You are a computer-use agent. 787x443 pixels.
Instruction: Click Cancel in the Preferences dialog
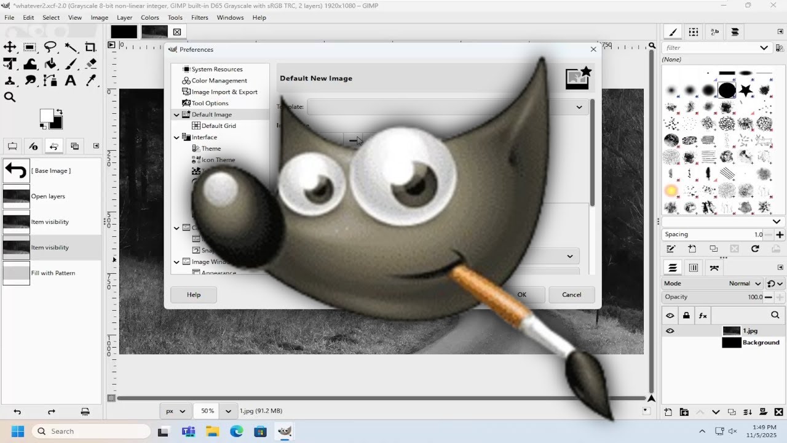tap(572, 295)
